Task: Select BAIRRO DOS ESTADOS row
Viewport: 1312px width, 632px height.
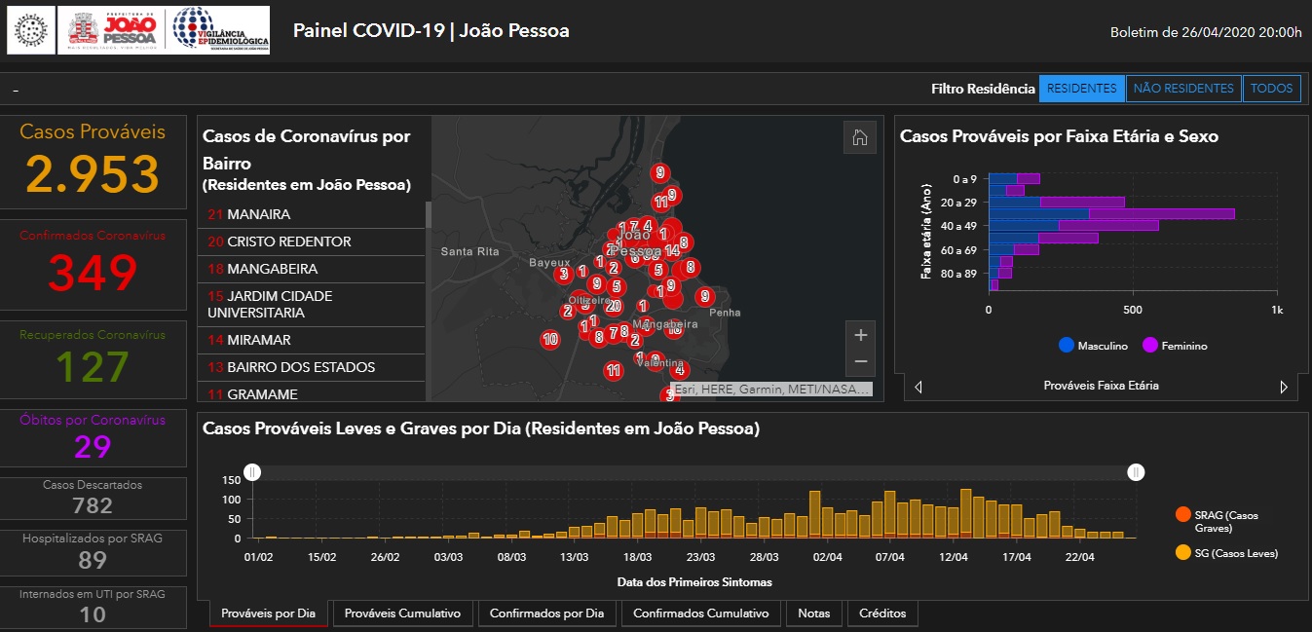Action: coord(312,367)
